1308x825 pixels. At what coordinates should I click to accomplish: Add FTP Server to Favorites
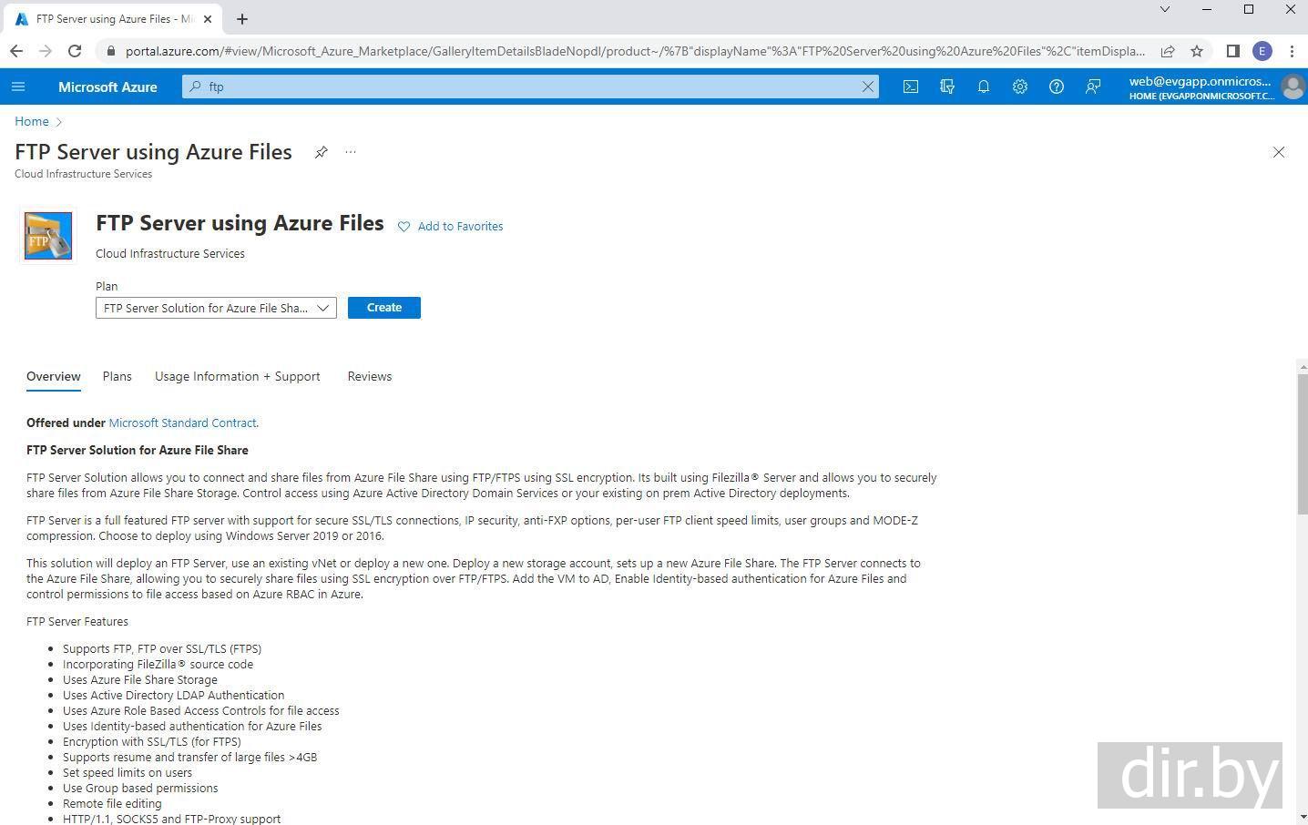pyautogui.click(x=450, y=227)
